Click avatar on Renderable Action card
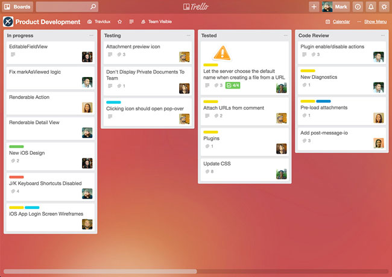The image size is (392, 277). 87,108
